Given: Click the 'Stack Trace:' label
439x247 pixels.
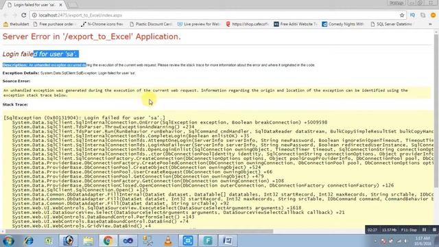Looking at the screenshot, I should tap(15, 104).
